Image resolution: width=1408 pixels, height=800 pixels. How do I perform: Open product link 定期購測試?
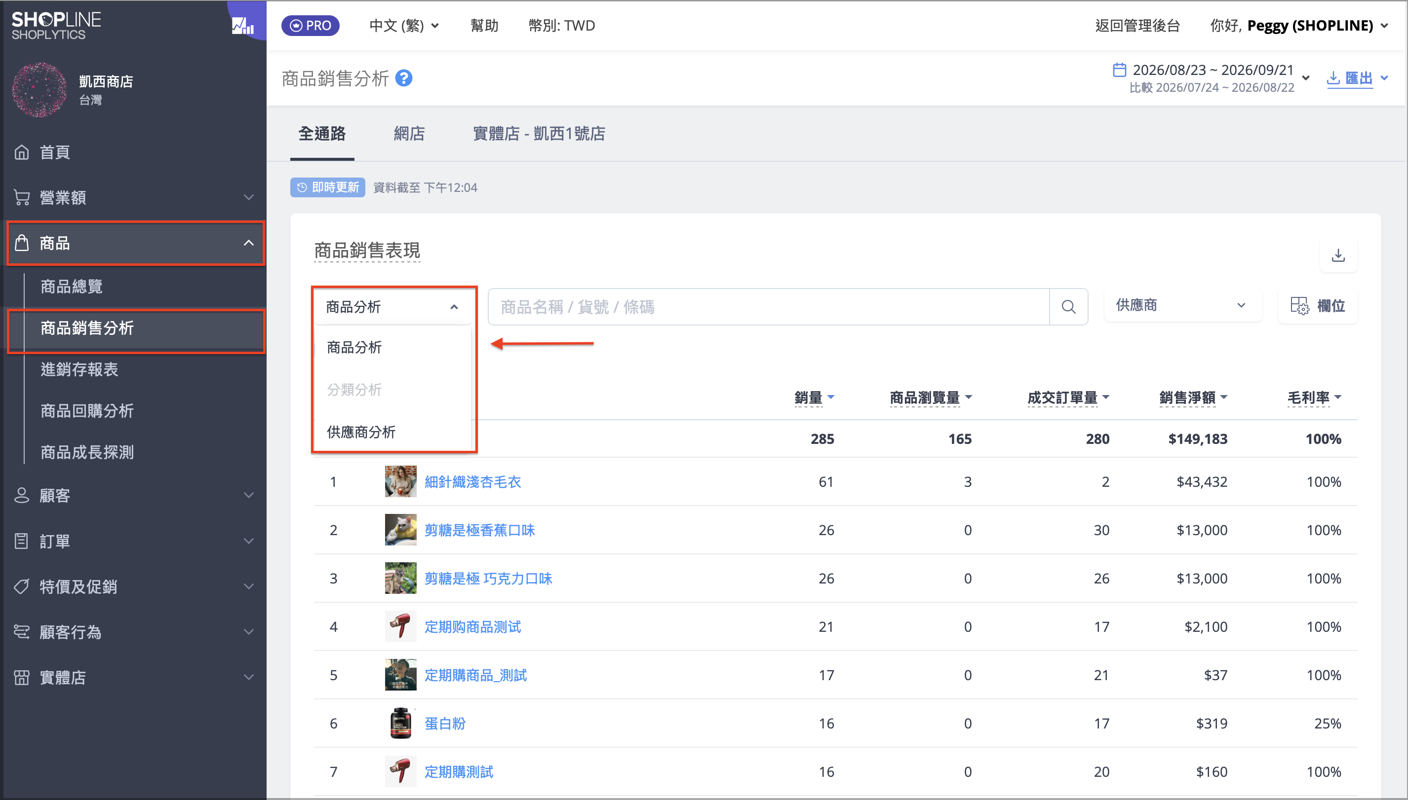coord(459,771)
